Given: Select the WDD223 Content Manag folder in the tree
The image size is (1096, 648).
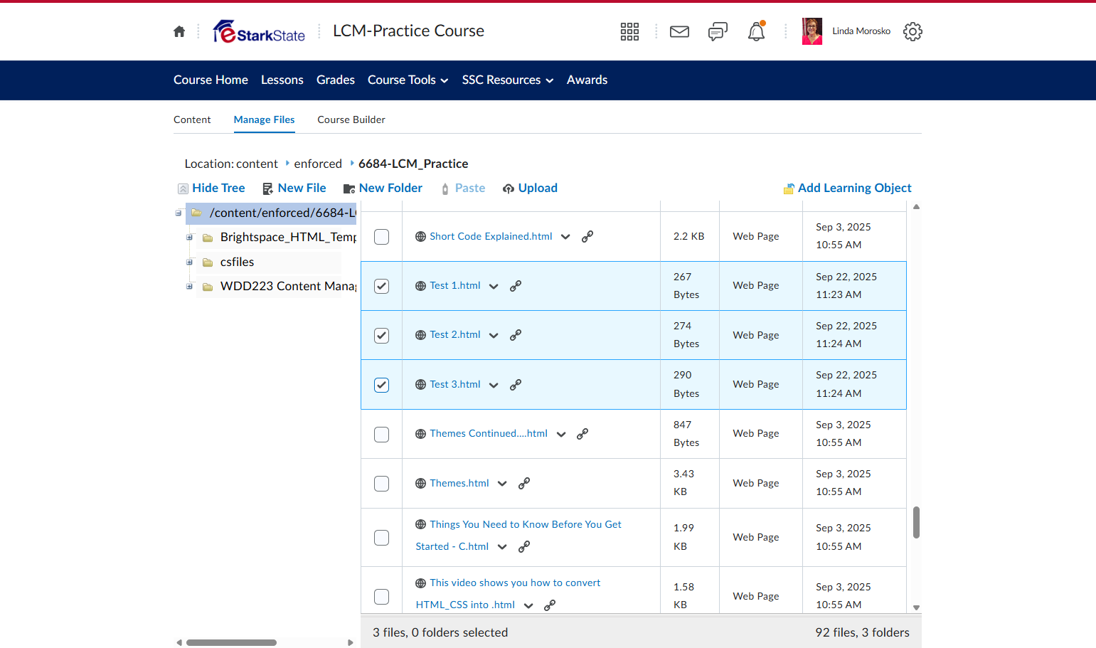Looking at the screenshot, I should click(x=288, y=286).
